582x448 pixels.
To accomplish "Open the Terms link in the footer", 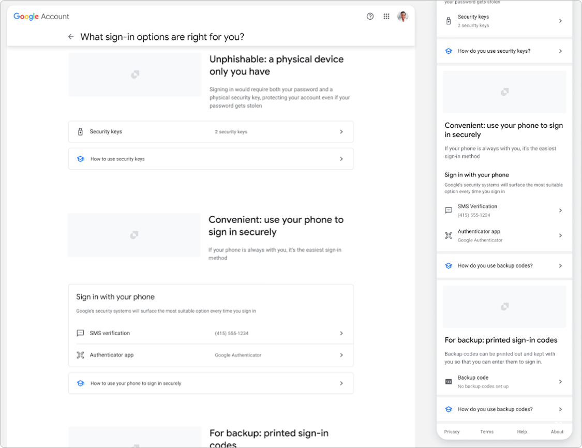I will pos(487,431).
